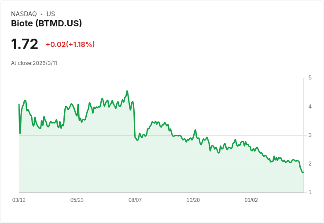Click the leftmost starting point of the price line
The height and width of the screenshot is (223, 324).
point(19,104)
